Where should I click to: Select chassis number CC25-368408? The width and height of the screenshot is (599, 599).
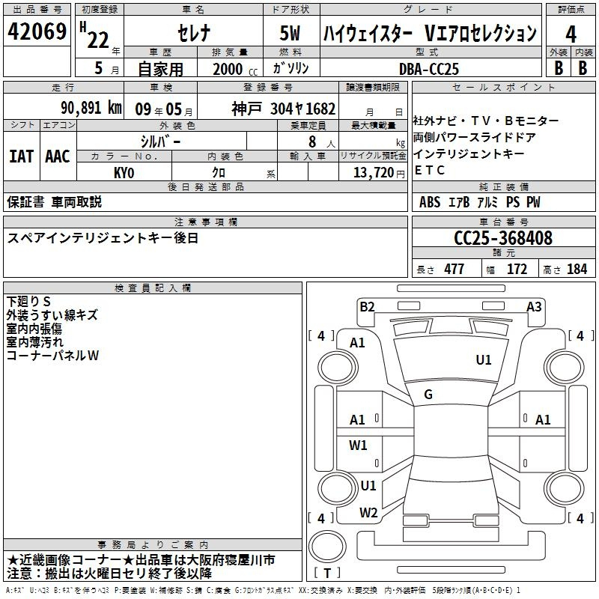coord(503,238)
